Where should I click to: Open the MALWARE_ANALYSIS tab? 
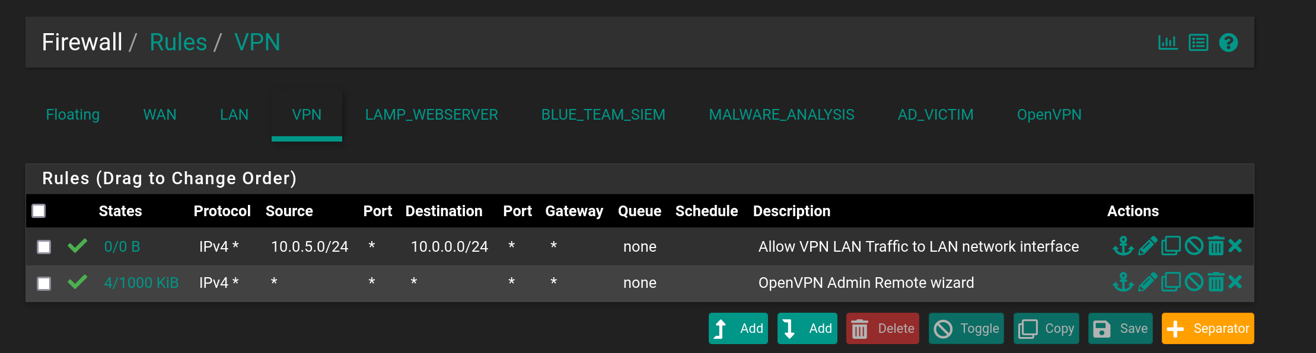tap(782, 114)
